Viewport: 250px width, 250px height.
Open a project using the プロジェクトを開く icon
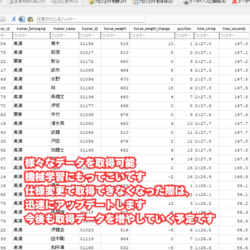(91, 2)
